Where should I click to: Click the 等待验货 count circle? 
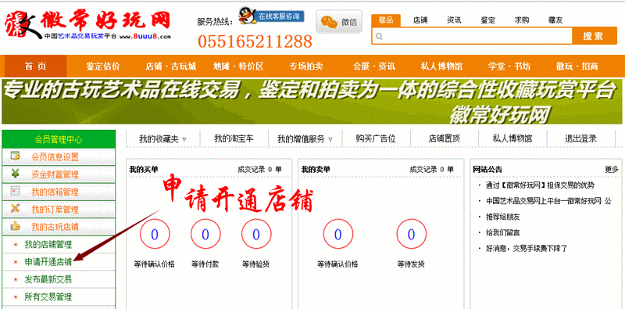tap(256, 235)
